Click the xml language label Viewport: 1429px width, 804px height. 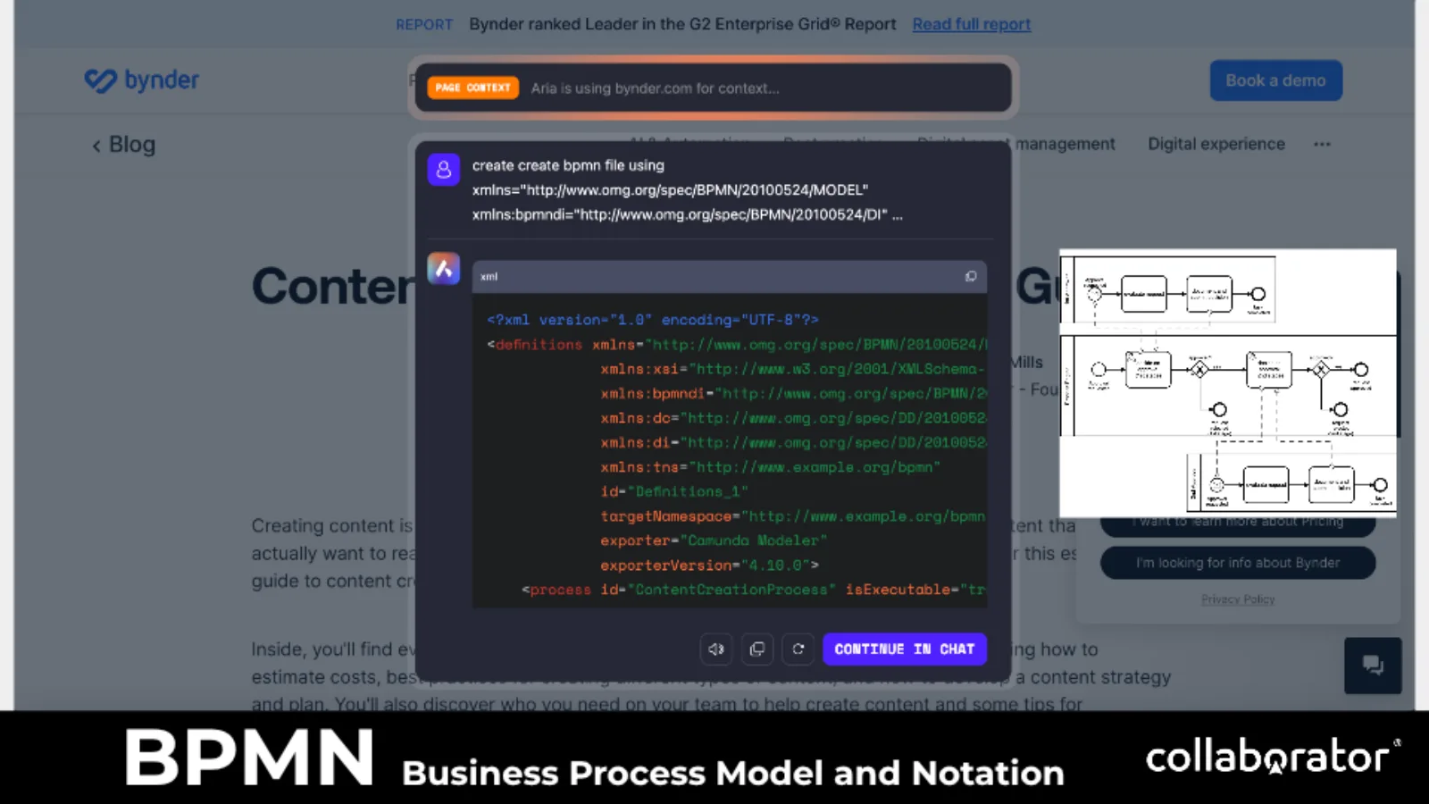pos(489,277)
